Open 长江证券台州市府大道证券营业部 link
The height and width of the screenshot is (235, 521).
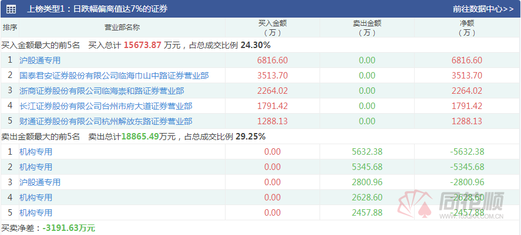click(106, 106)
